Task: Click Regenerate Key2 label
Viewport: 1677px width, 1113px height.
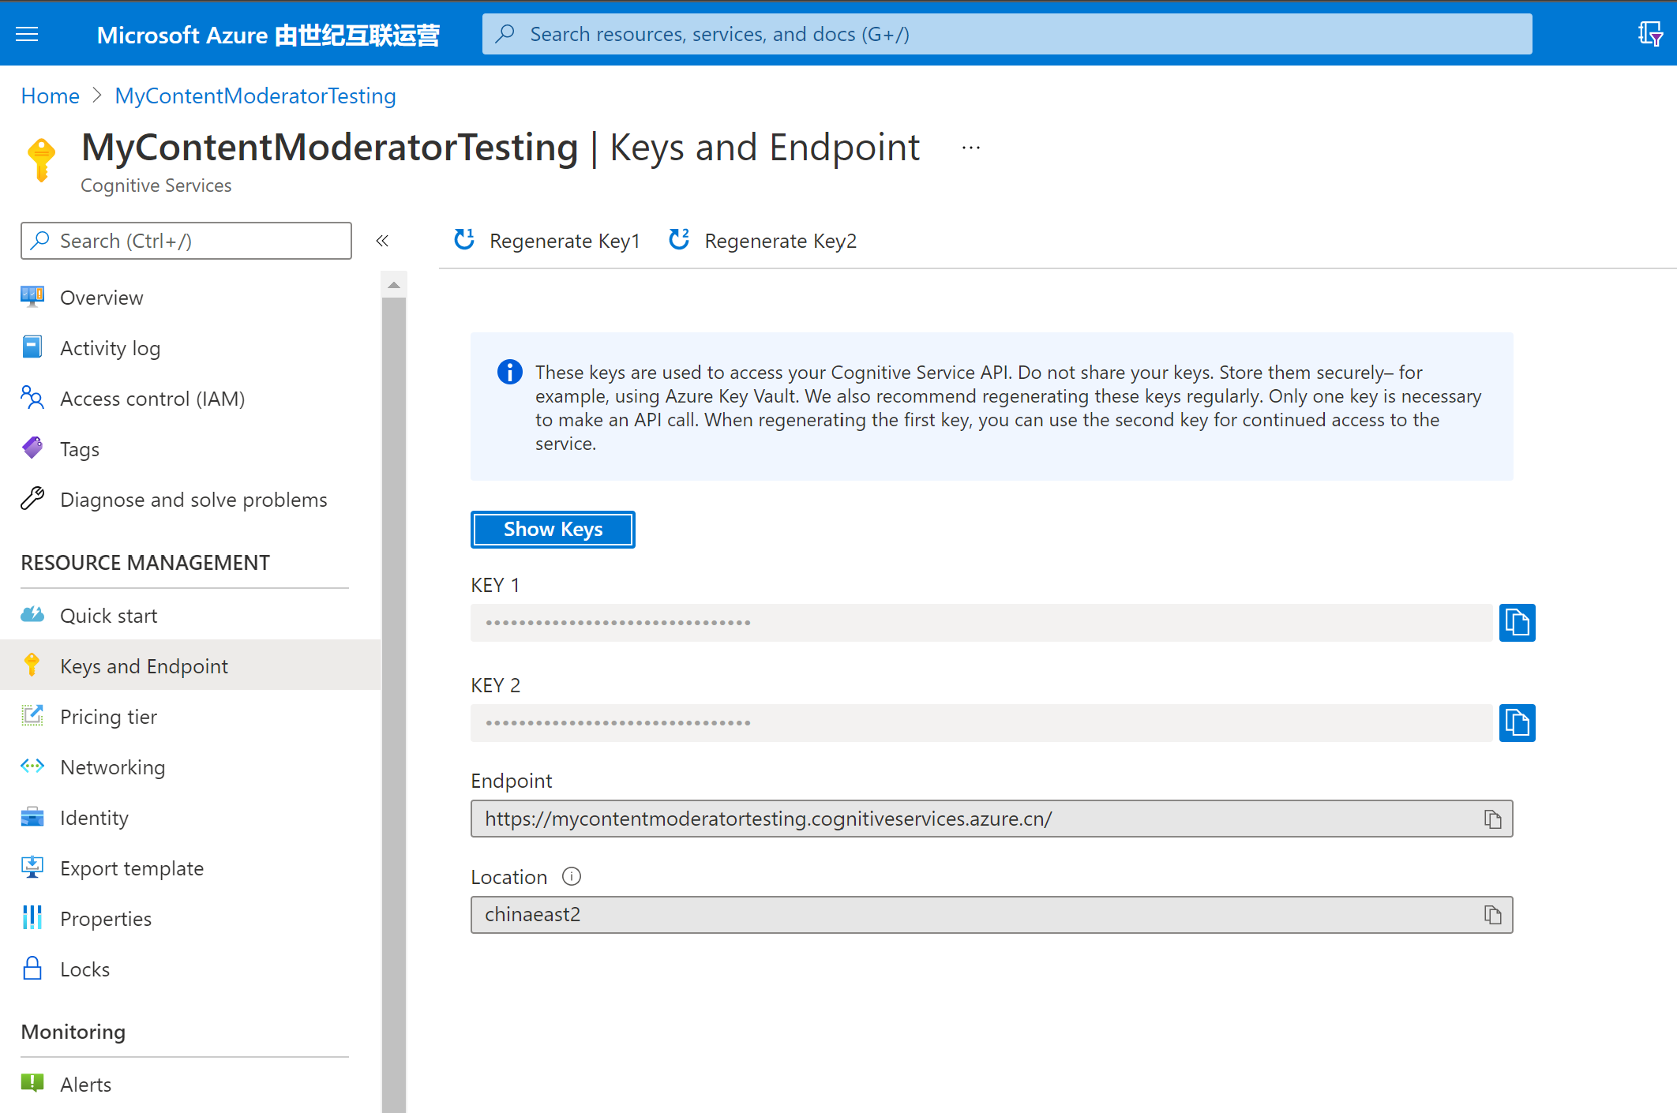Action: click(780, 241)
